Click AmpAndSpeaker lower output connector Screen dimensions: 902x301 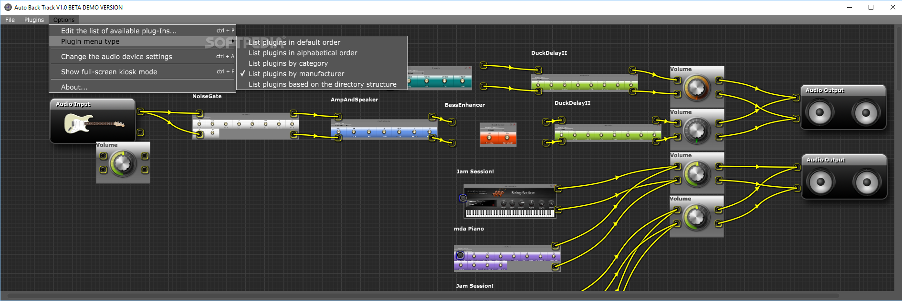point(432,138)
